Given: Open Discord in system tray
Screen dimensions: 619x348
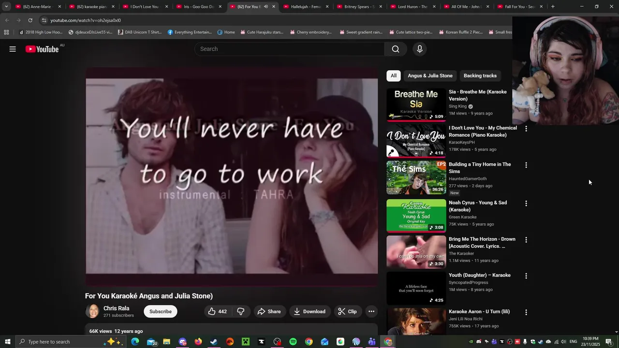Looking at the screenshot, I should (479, 342).
